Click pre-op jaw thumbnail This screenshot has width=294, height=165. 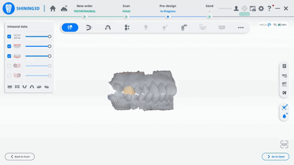[x=17, y=36]
